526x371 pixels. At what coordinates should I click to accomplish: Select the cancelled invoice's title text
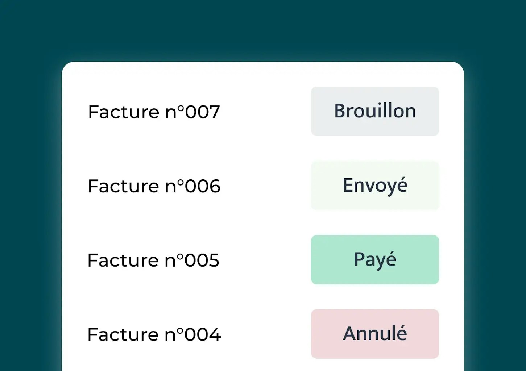click(x=154, y=334)
